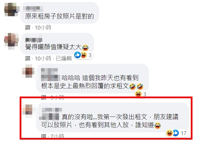Open the 10小時 timestamp of the first comment
This screenshot has height=141, width=200.
pos(43,28)
